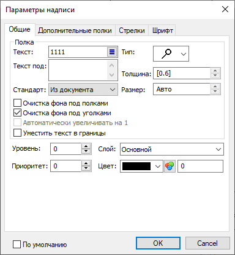
Task: Click the black color swatch
Action: click(136, 167)
